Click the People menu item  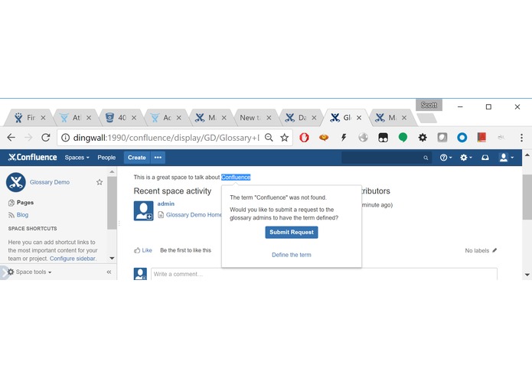tap(106, 158)
